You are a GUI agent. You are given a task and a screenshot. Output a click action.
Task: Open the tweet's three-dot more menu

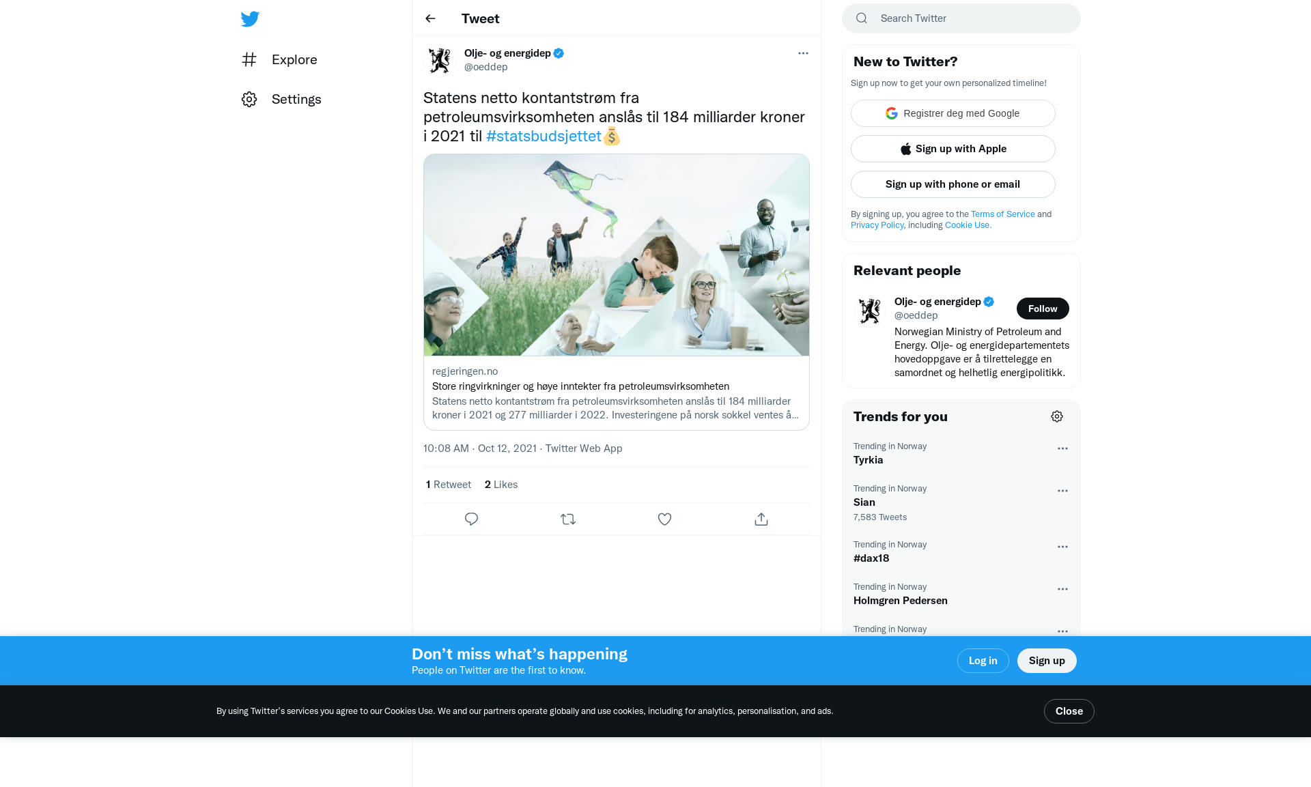tap(803, 53)
